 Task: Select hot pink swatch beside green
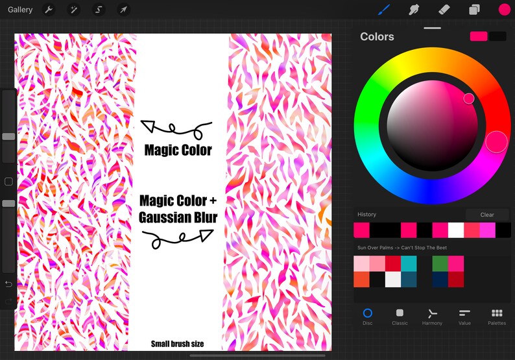(456, 264)
